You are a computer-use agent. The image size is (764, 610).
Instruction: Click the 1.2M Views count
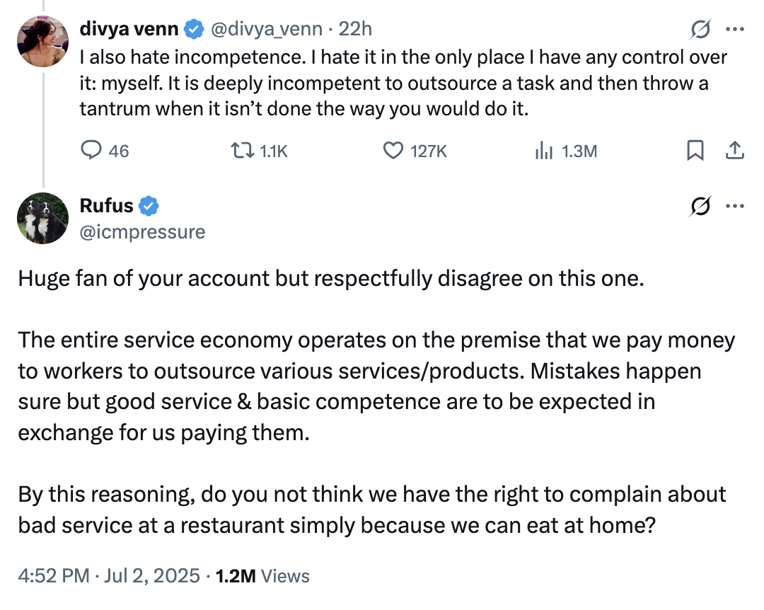click(262, 576)
